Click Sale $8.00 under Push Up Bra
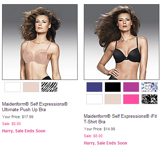This screenshot has width=167, height=148. pos(11,124)
